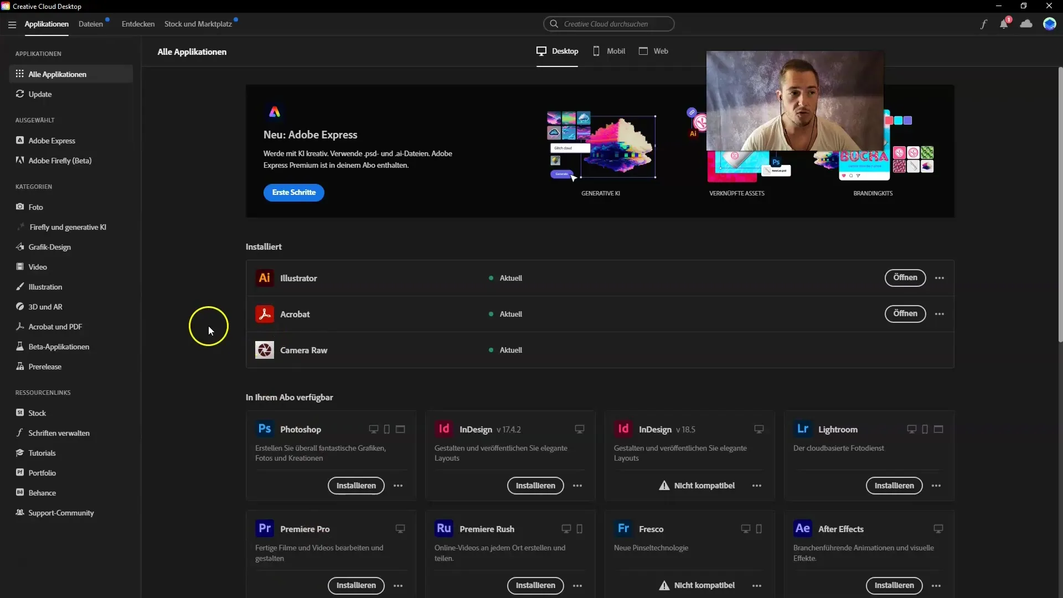1063x598 pixels.
Task: Open more options for Illustrator
Action: click(x=940, y=278)
